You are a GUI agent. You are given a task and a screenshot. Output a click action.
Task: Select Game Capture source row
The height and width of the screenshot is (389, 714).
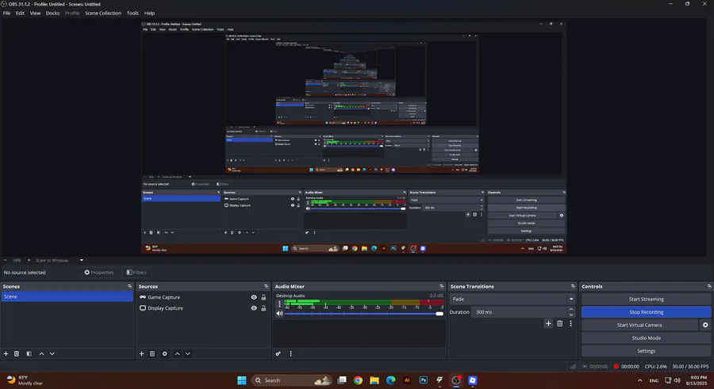[203, 297]
